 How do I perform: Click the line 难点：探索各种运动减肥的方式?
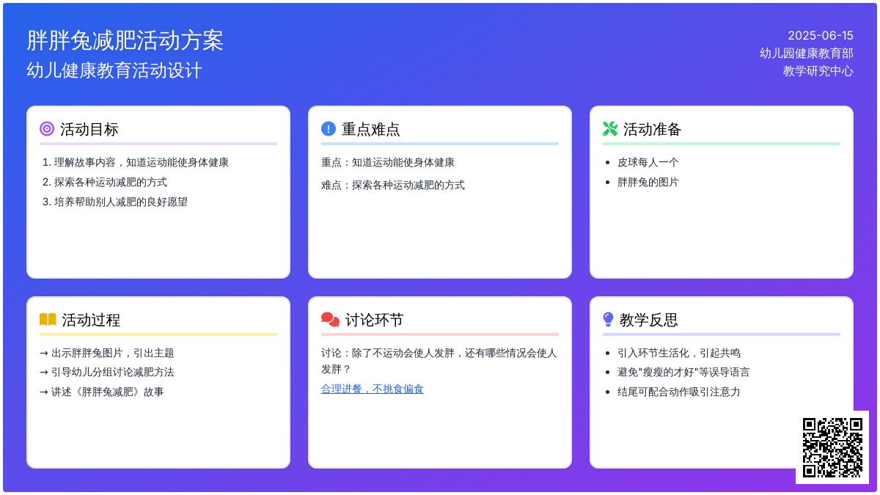pyautogui.click(x=393, y=185)
